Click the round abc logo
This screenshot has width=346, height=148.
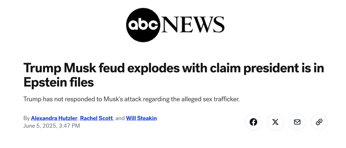[144, 25]
